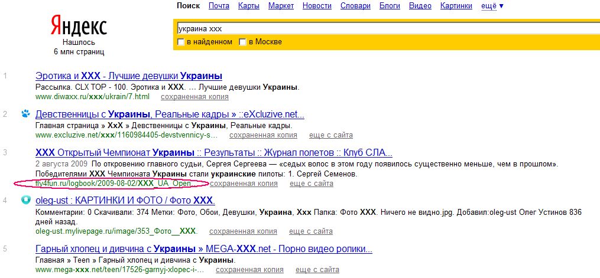Enable the 'в Москве' checkbox
The image size is (600, 278).
tap(242, 42)
